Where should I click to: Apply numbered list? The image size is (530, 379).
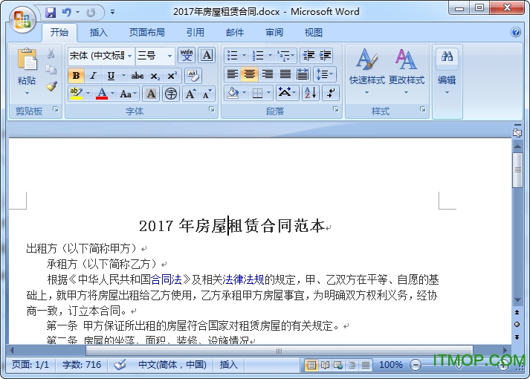click(x=258, y=56)
